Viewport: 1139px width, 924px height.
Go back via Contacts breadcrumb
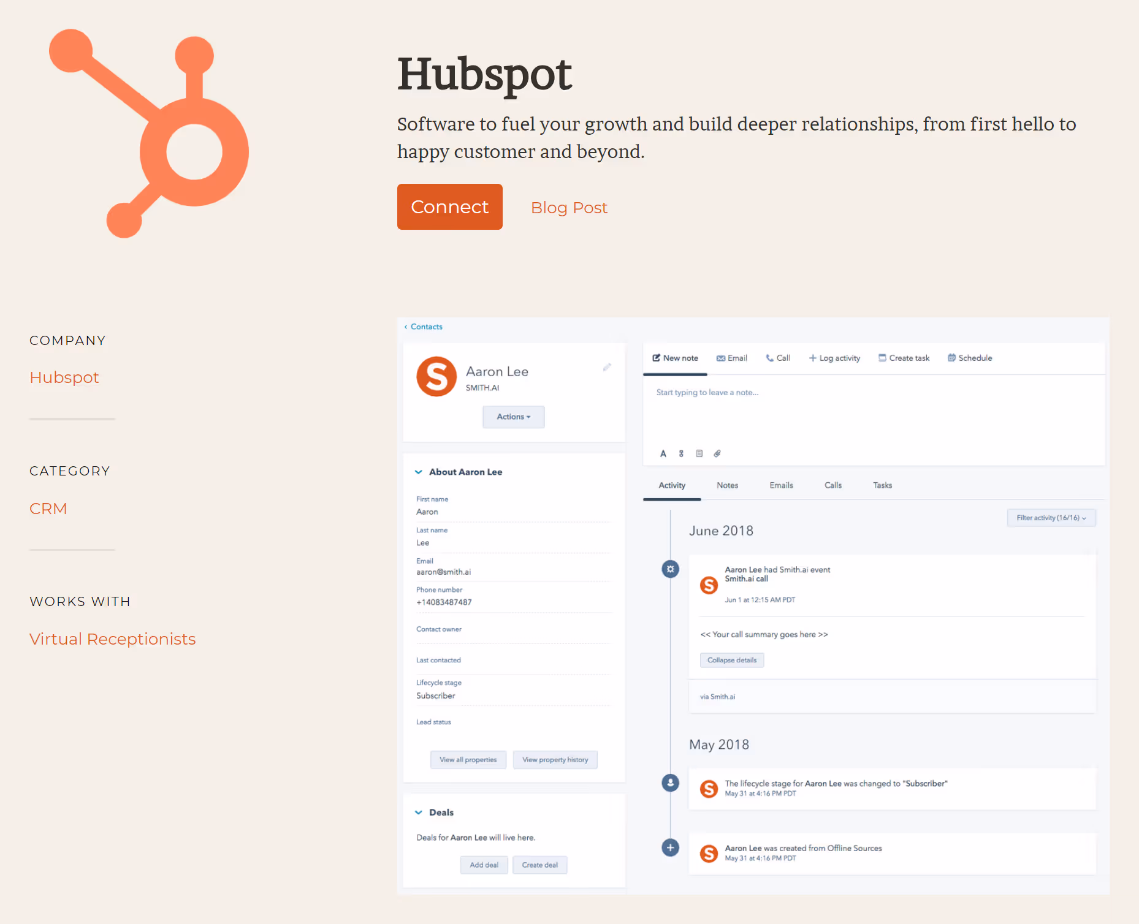click(x=424, y=327)
